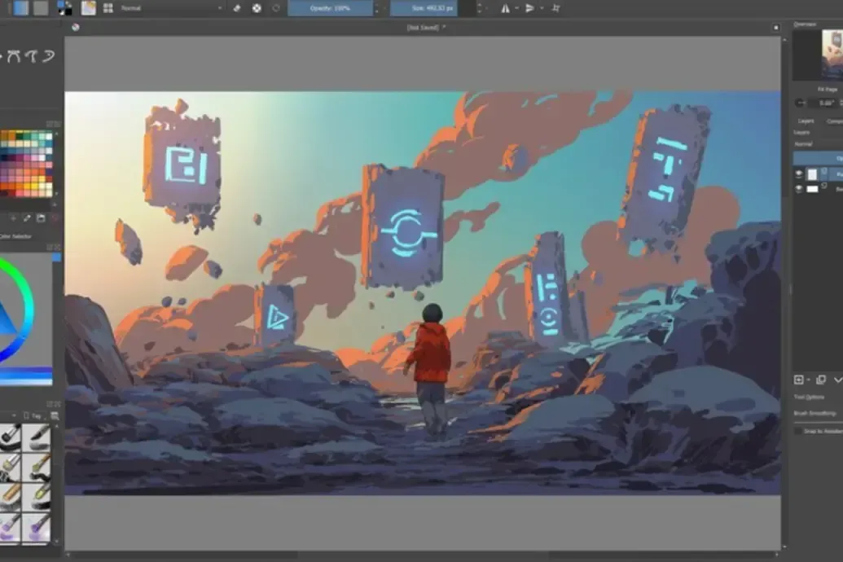Select the bottom layer thumbnail
This screenshot has width=843, height=562.
(x=812, y=189)
